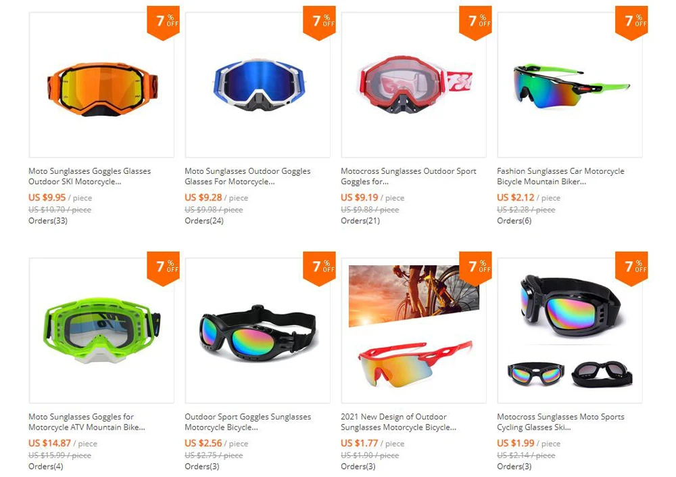This screenshot has height=477, width=676.
Task: Open 'Moto Sunglasses Outdoor Goggles Glasses' listing title
Action: (247, 176)
